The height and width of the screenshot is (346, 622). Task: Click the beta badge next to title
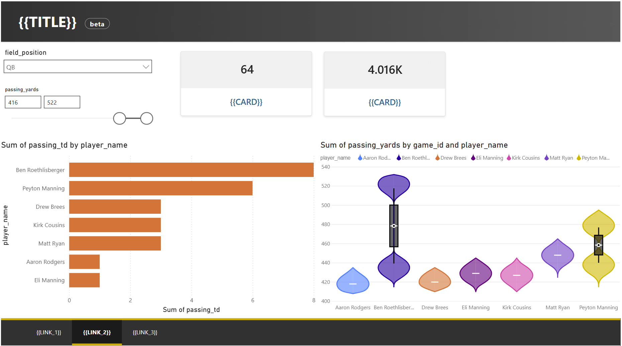97,24
